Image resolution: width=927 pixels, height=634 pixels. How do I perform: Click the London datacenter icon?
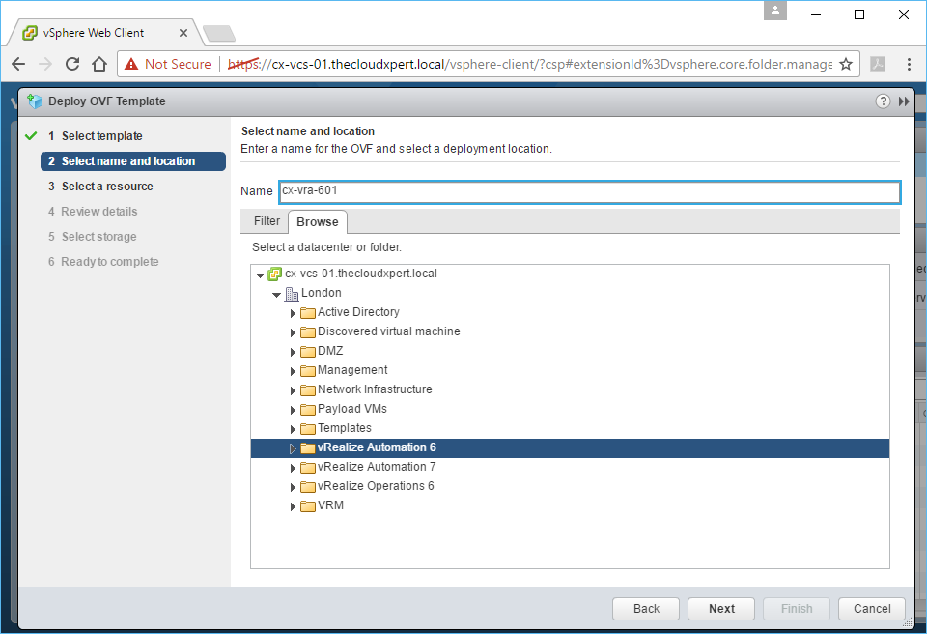[x=292, y=293]
